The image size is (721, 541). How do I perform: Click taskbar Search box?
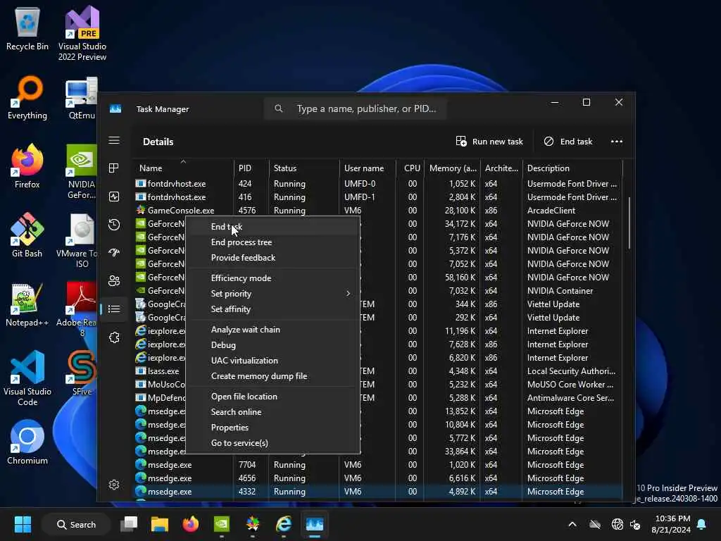pyautogui.click(x=76, y=524)
